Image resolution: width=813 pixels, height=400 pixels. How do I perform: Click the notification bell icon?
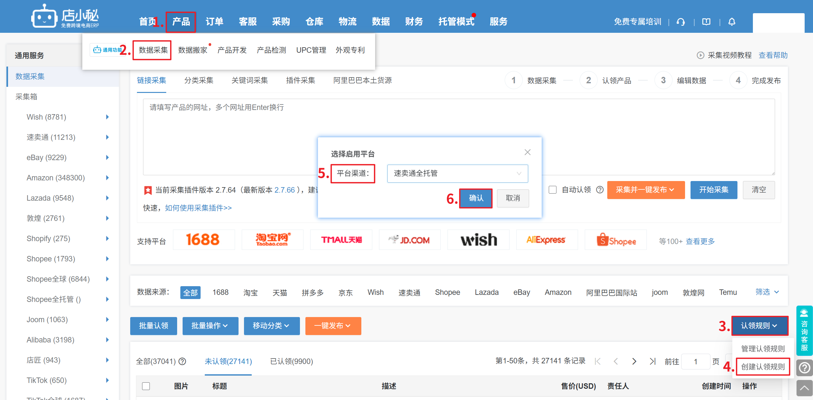pos(732,22)
